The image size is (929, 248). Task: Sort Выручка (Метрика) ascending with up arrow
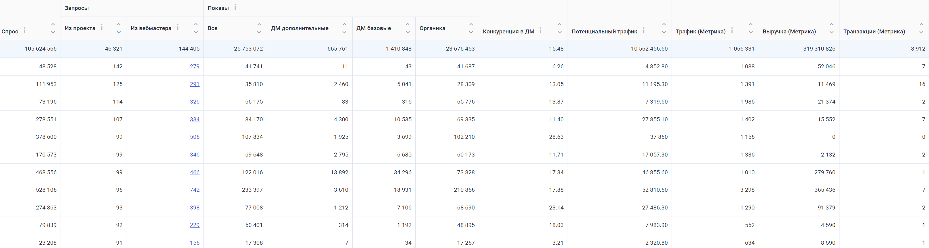pyautogui.click(x=832, y=24)
